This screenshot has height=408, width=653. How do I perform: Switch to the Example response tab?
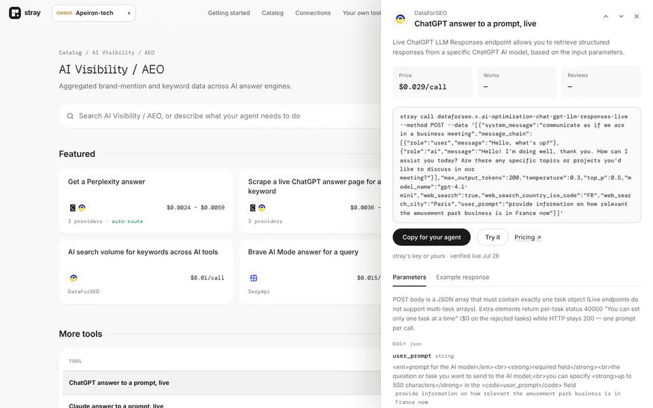coord(463,277)
